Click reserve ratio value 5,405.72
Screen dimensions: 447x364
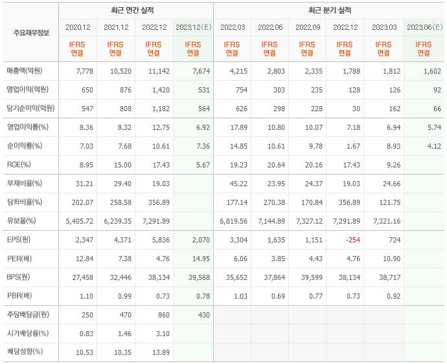(x=80, y=221)
